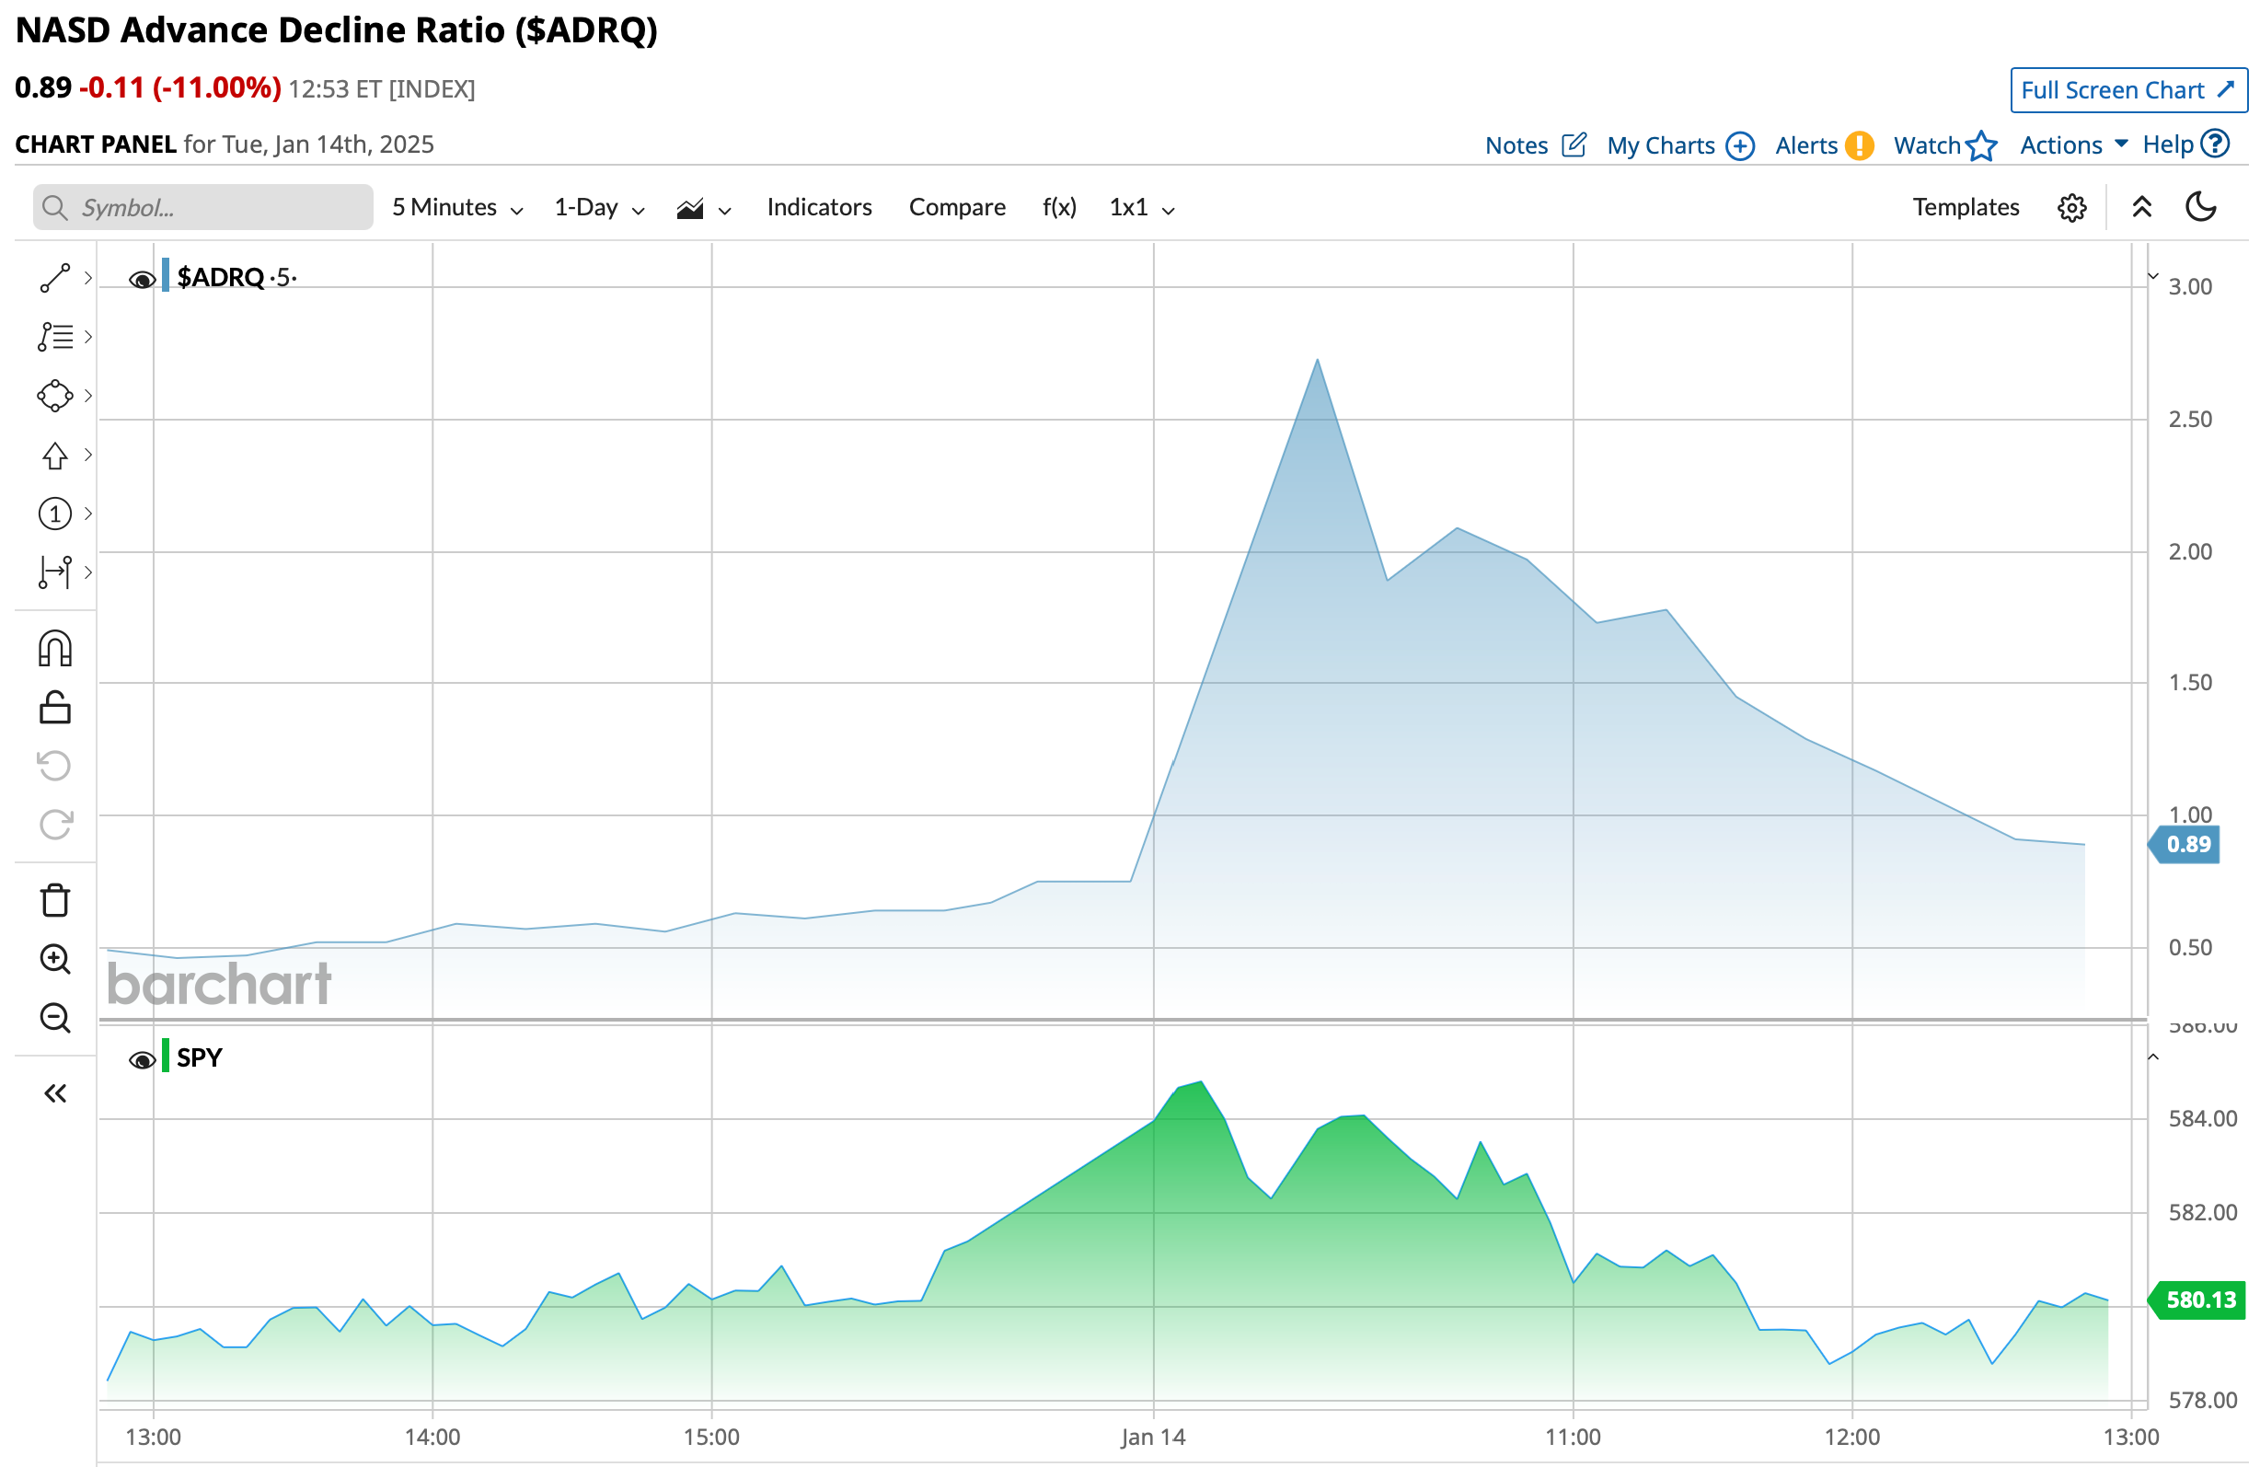Select the trend line drawing tool

coord(55,277)
